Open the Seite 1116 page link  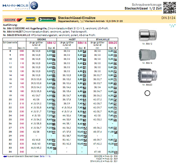(45, 156)
